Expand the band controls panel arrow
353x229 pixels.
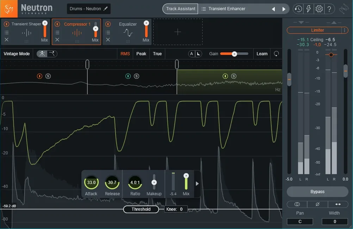[x=197, y=184]
